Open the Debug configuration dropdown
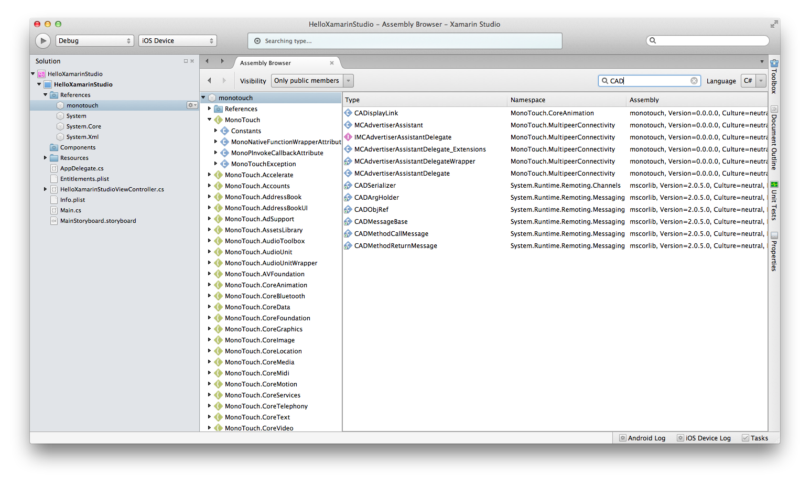This screenshot has height=485, width=810. (94, 41)
